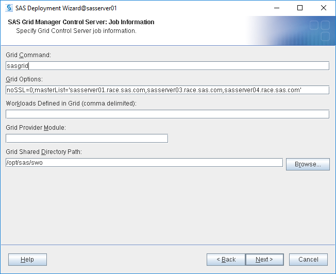
Task: Click into the Grid Options field
Action: click(167, 90)
